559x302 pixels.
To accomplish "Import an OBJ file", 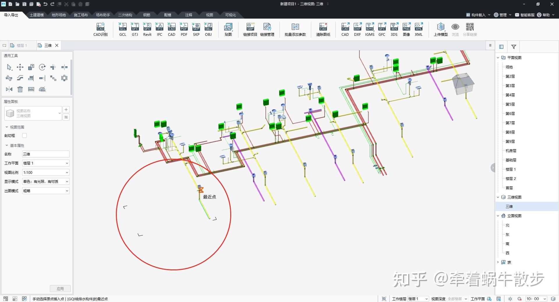I will [x=208, y=30].
